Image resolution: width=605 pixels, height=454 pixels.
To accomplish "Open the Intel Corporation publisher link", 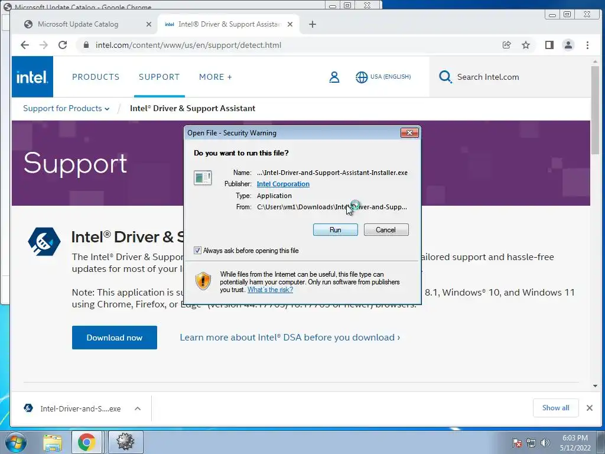I will pyautogui.click(x=283, y=184).
